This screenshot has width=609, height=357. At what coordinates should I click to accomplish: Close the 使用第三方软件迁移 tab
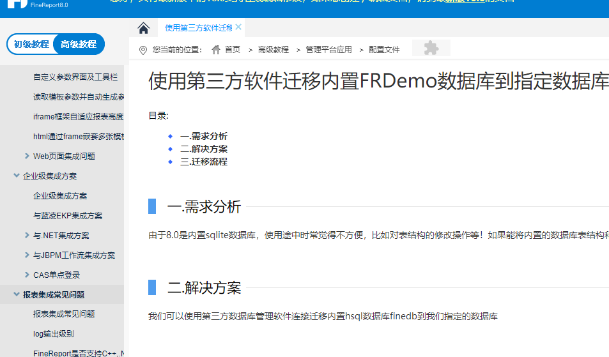tap(238, 27)
